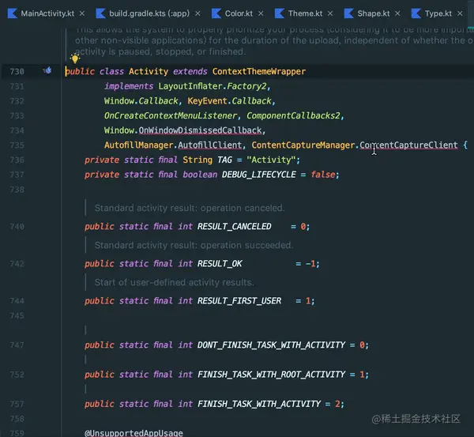This screenshot has height=437, width=474.
Task: Switch to the Shape.kt tab
Action: (x=374, y=13)
